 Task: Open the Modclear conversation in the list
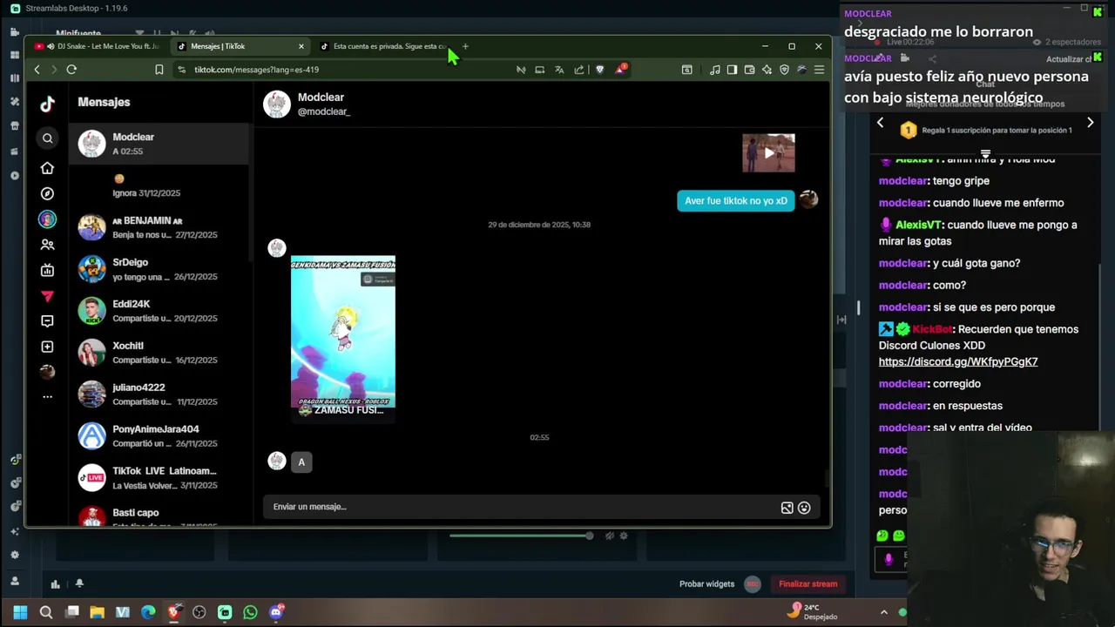[159, 144]
